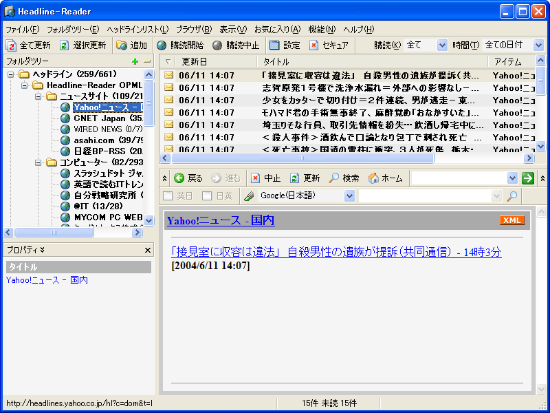This screenshot has width=550, height=413.
Task: Click the browser address input field
Action: point(459,178)
